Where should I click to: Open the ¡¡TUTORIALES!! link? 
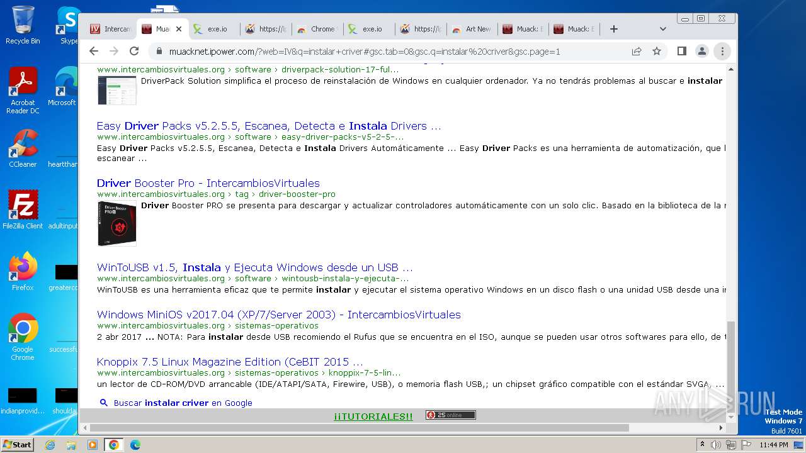pyautogui.click(x=373, y=417)
